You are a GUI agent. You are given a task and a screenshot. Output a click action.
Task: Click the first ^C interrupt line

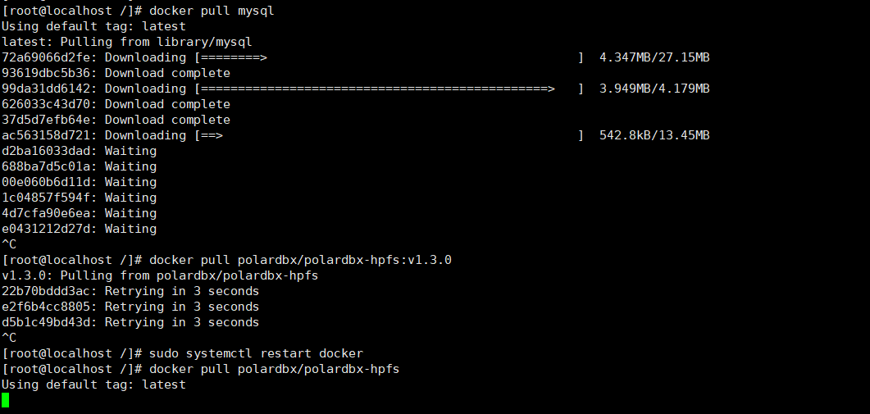[x=9, y=244]
